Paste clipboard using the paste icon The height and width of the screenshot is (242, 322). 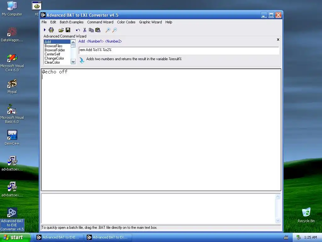98,30
